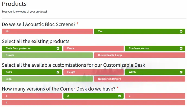The height and width of the screenshot is (107, 187).
Task: Toggle the Fanta product option
Action: click(94, 48)
